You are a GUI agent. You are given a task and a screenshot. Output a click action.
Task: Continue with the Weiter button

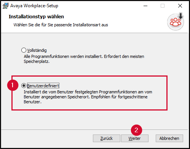pyautogui.click(x=135, y=138)
